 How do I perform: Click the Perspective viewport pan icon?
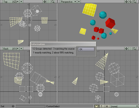(126, 2)
